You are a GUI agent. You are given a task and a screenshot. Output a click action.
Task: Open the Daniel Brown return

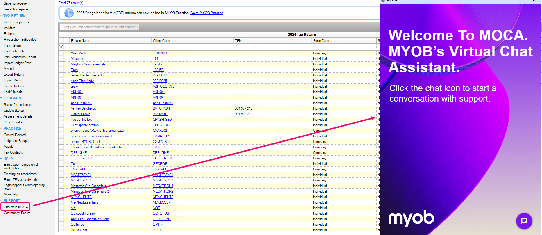click(x=81, y=114)
